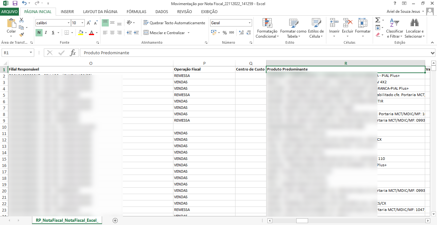Open the ARQUIVO file menu
Viewport: 437px width, 225px height.
(10, 12)
